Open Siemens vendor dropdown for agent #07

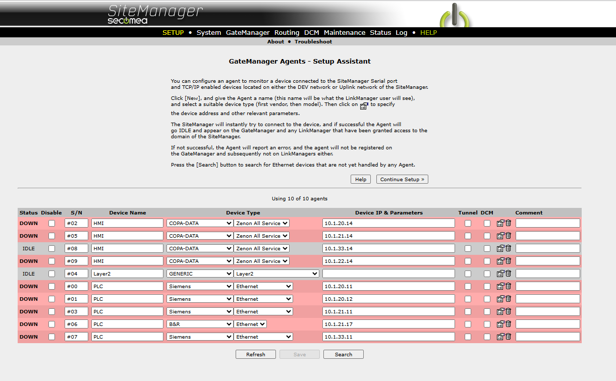199,337
